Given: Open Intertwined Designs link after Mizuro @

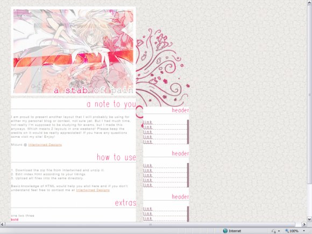Looking at the screenshot, I should tap(45, 145).
